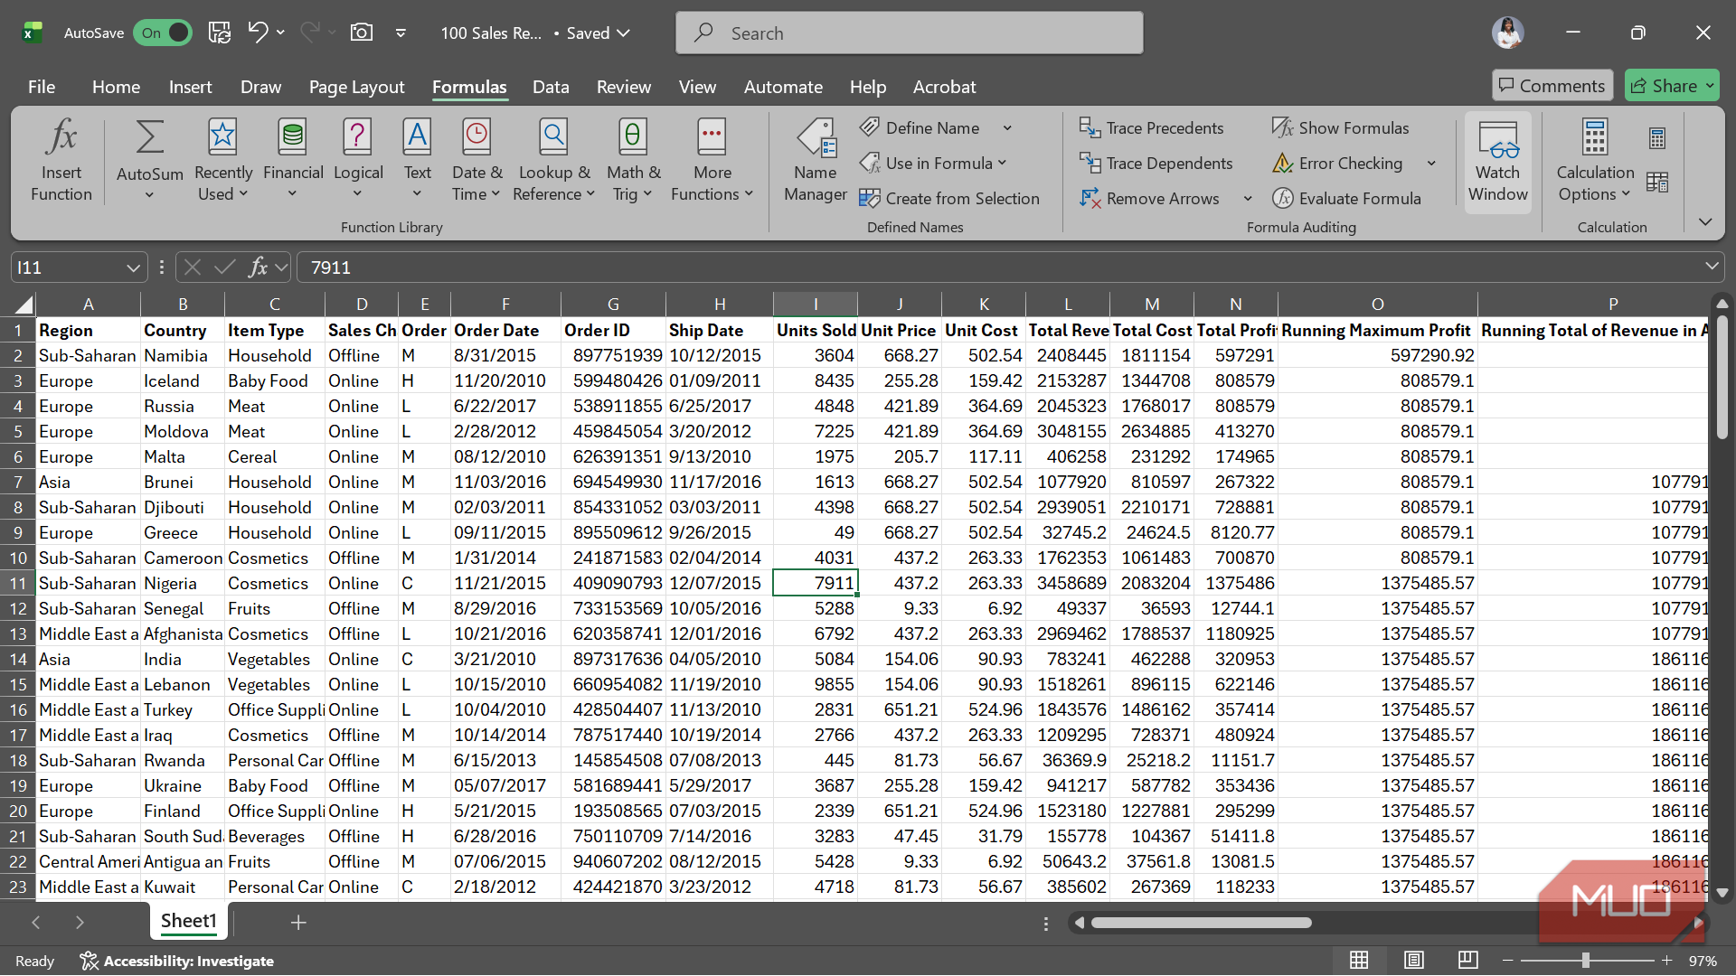Open the Name Manager
The image size is (1736, 976).
pyautogui.click(x=816, y=161)
